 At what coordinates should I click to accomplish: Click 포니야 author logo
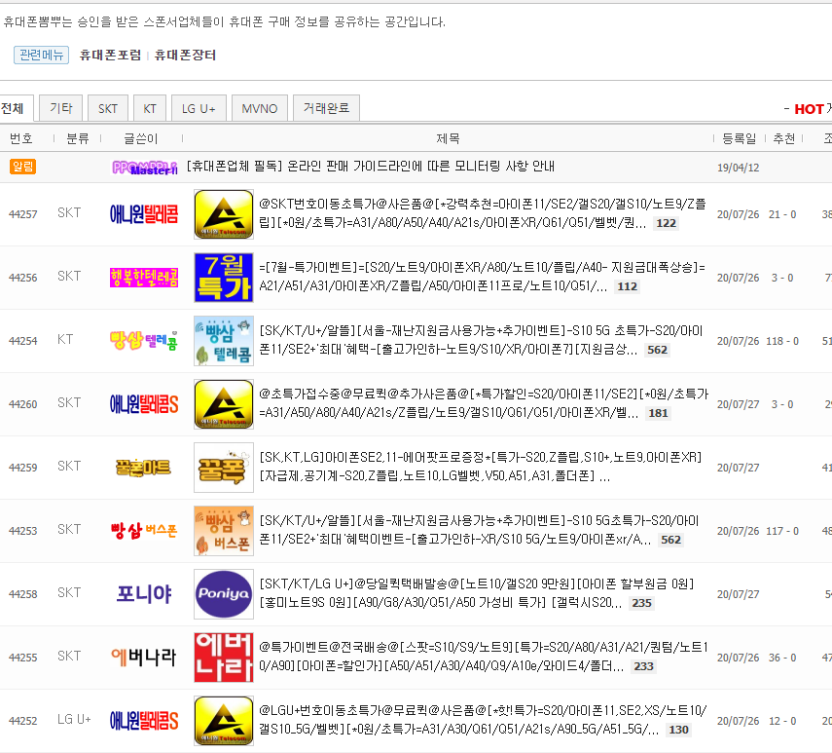[x=144, y=593]
